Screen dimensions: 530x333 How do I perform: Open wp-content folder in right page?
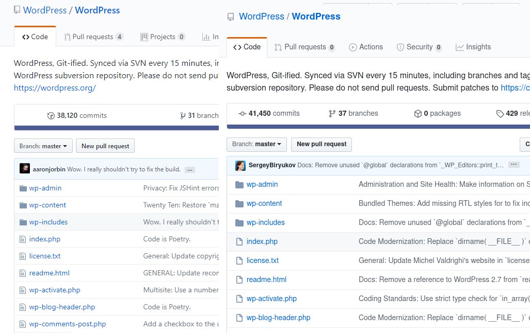(264, 204)
